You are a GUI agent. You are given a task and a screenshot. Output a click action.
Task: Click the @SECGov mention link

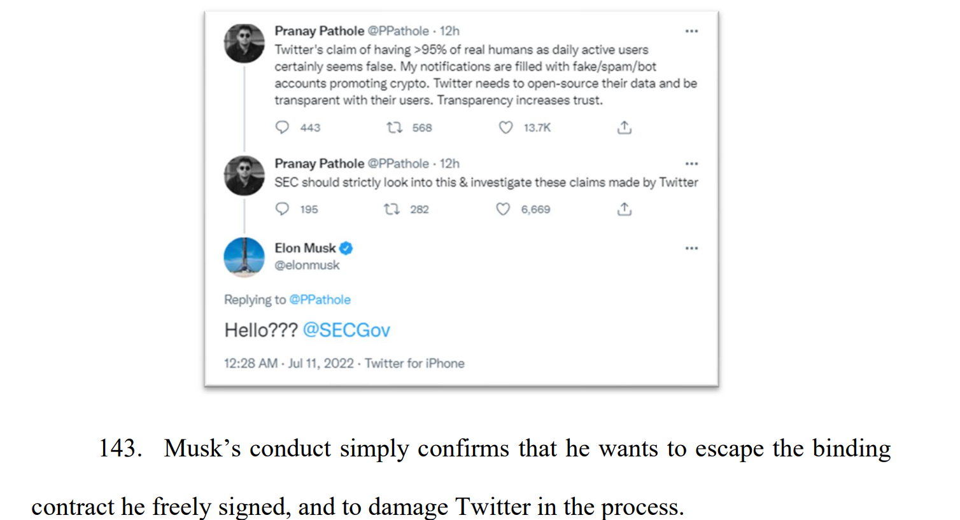click(x=346, y=330)
